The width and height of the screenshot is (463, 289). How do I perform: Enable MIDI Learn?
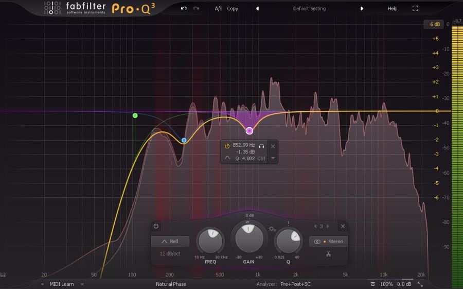coord(61,284)
